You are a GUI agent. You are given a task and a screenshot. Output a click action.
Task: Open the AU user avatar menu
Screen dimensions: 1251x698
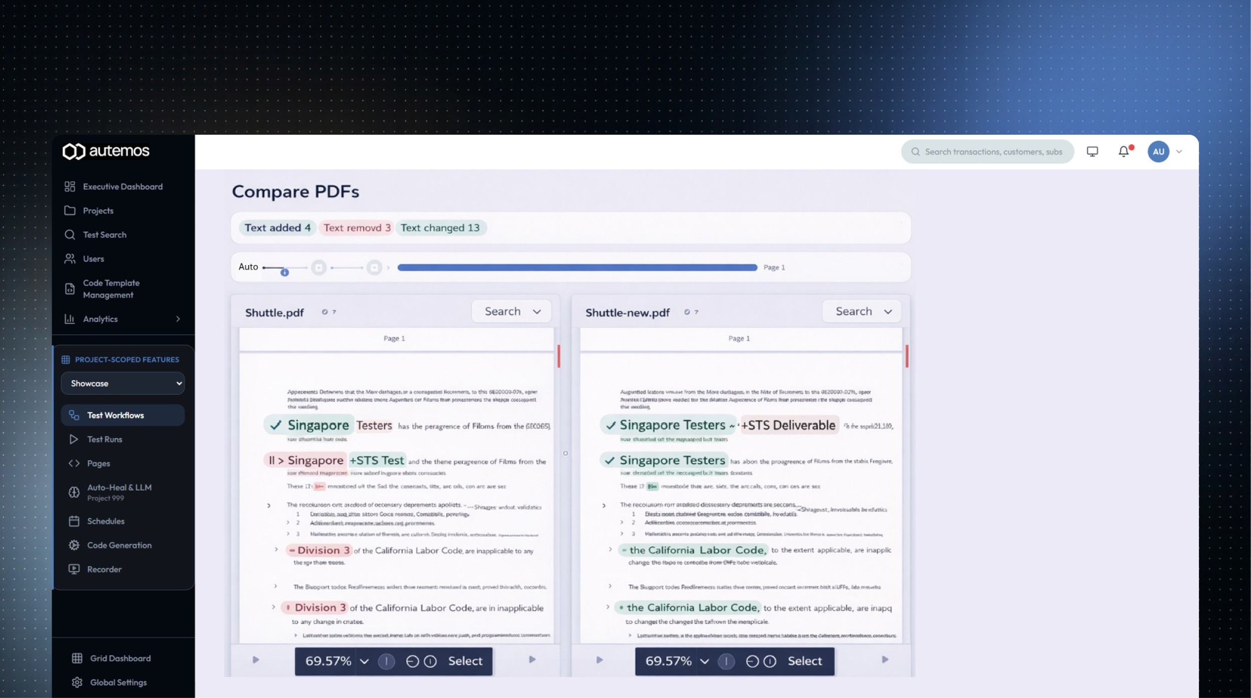[1158, 151]
